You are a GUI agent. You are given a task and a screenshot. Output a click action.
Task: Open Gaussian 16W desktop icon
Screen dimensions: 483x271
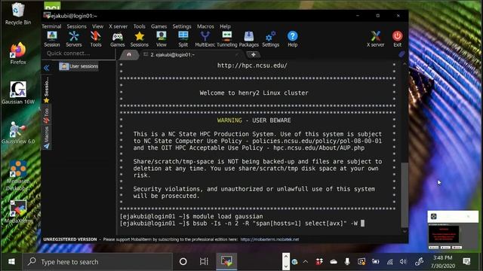(x=18, y=93)
